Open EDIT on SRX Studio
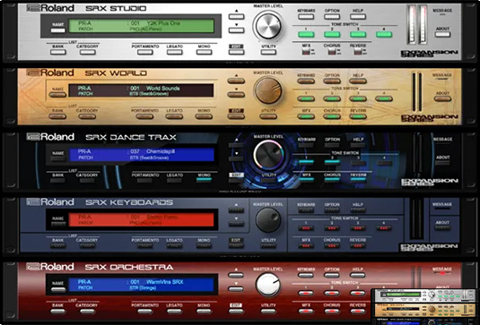Viewport: 480px width, 325px height. (236, 52)
